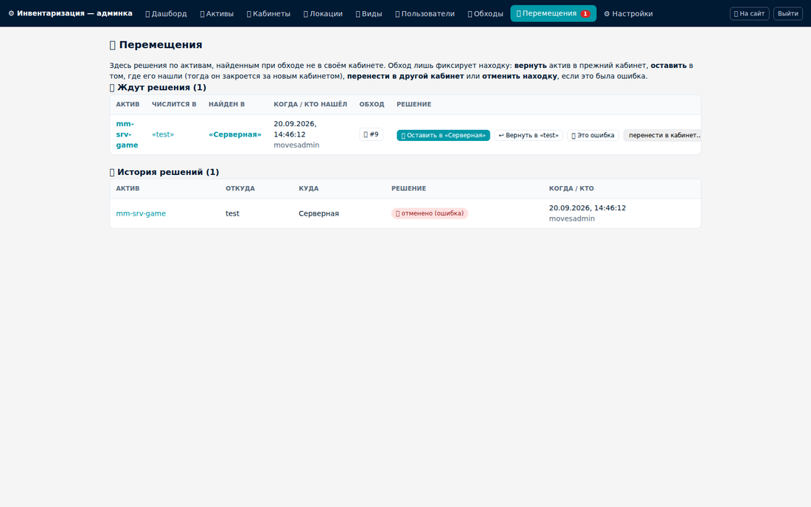The height and width of the screenshot is (507, 811).
Task: Click history timestamp 20.09.2026, 14:46:12
Action: 587,207
